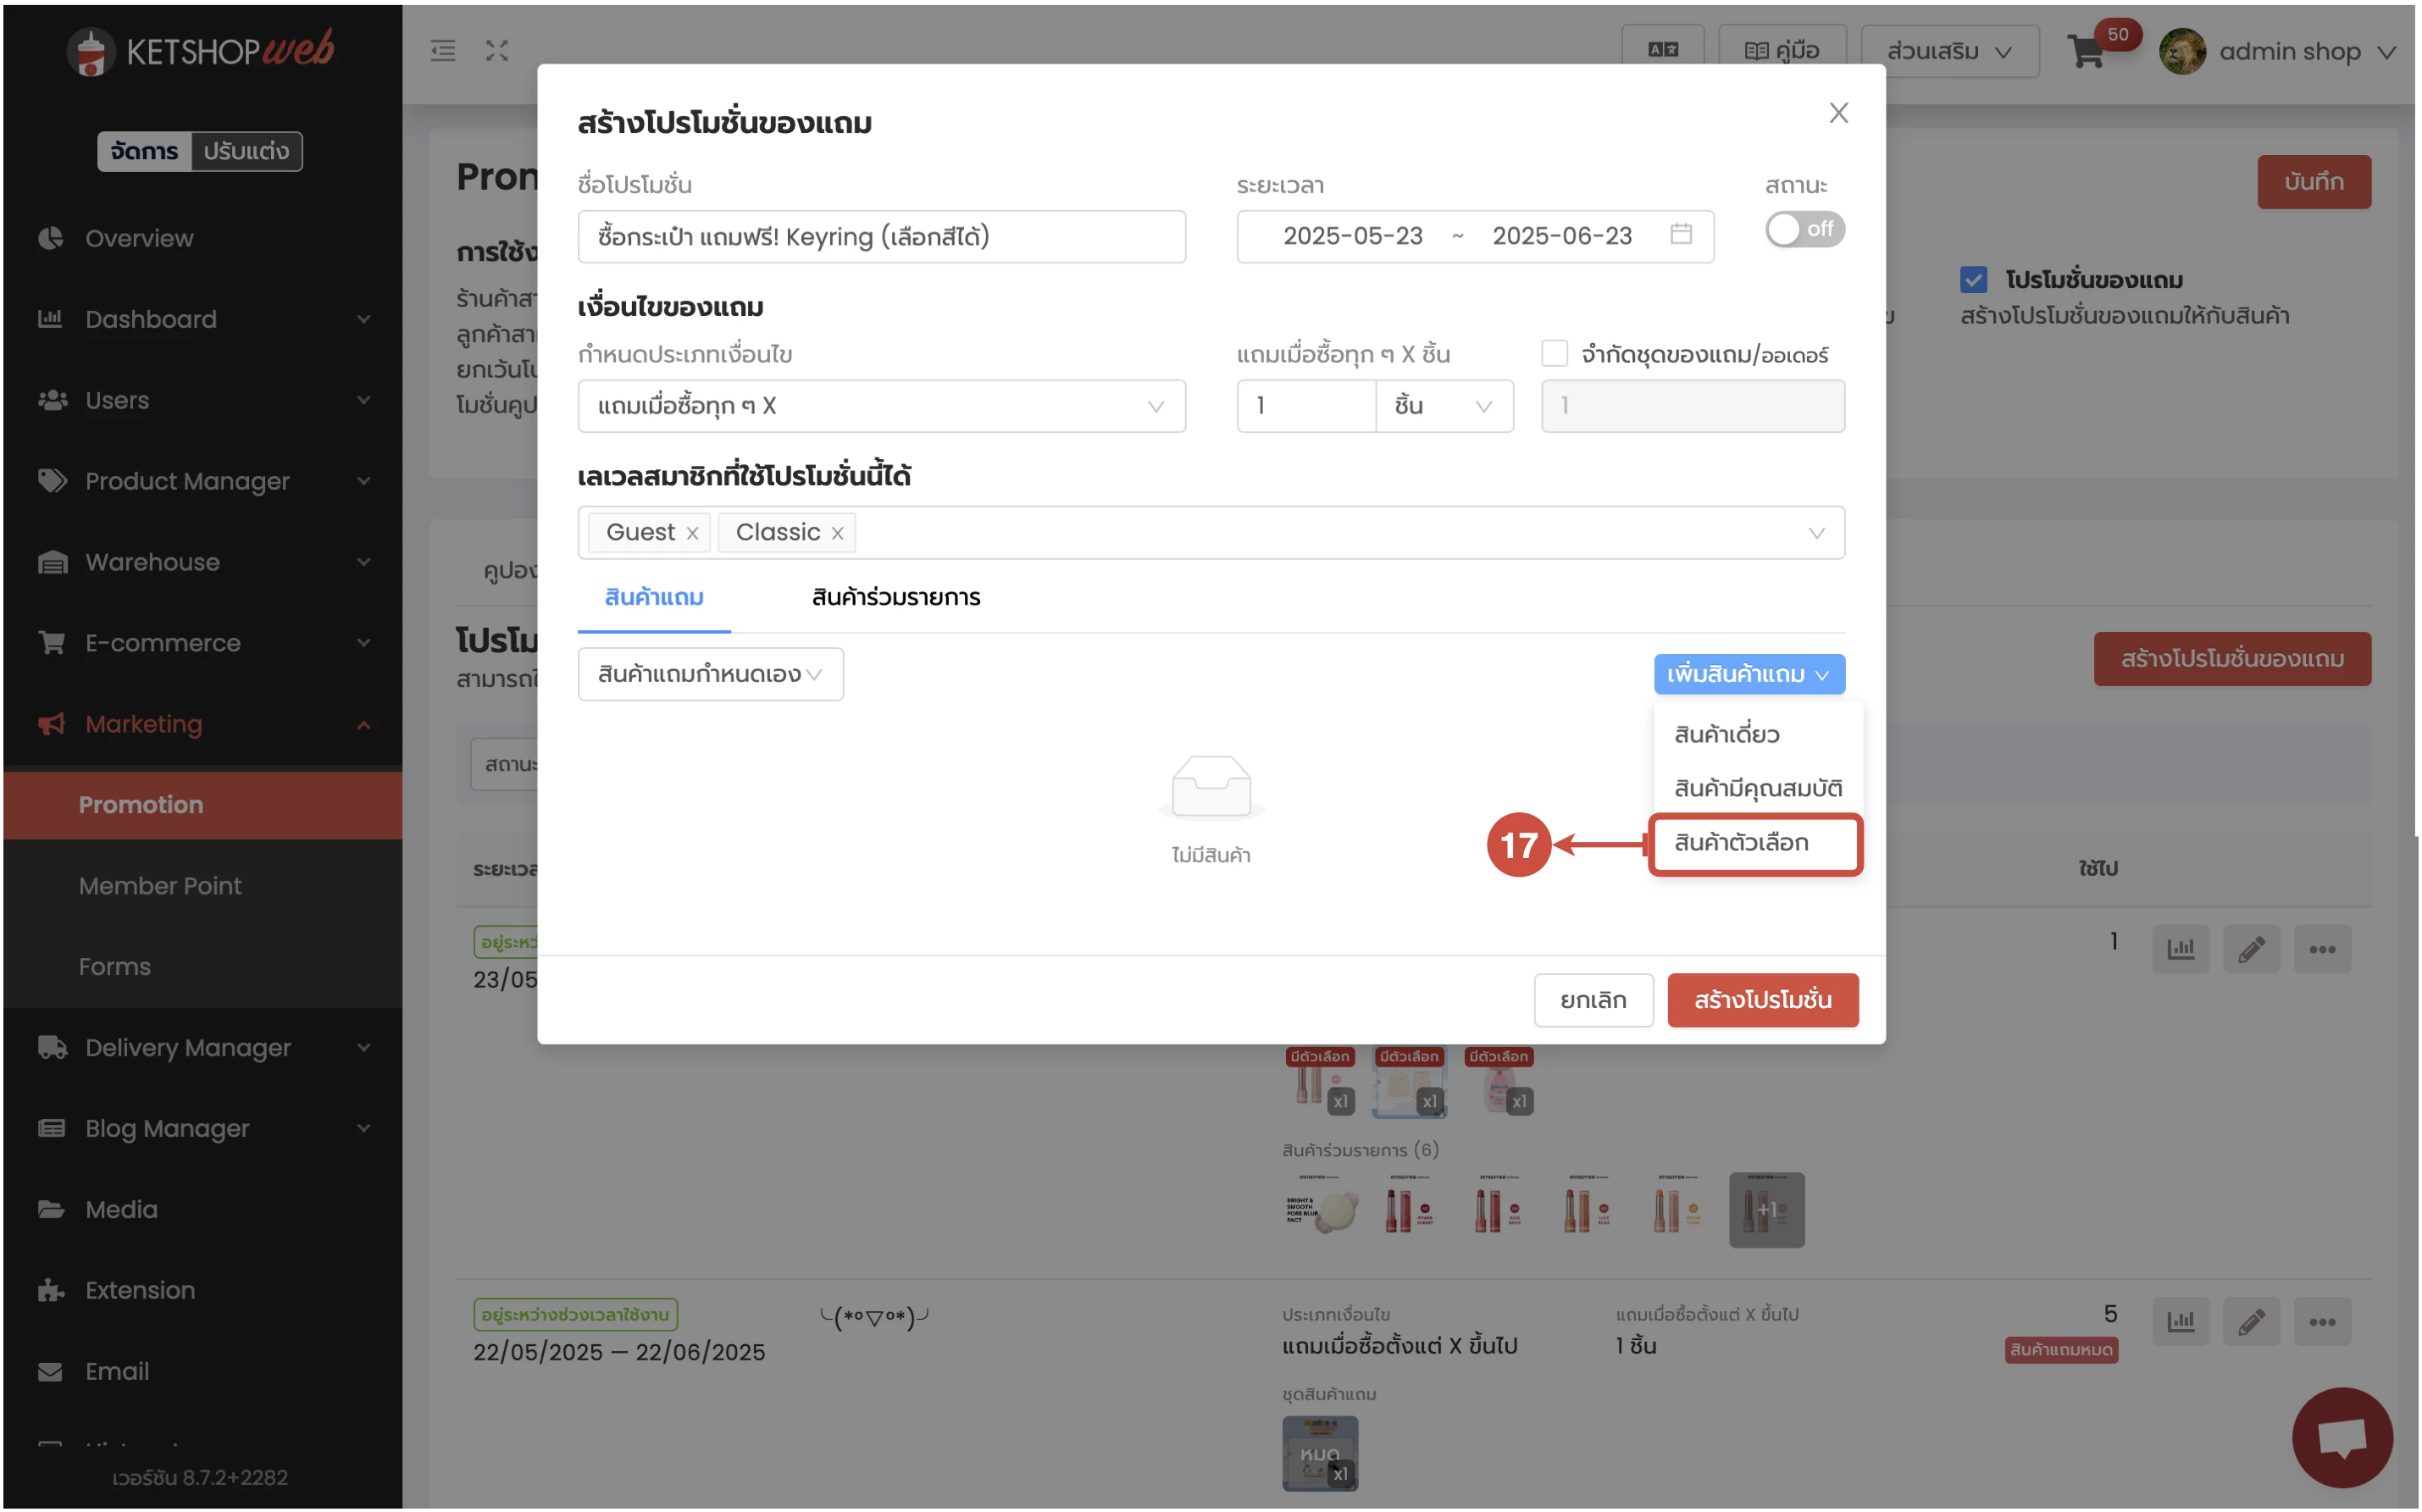Remove the Classic member level tag
Image resolution: width=2422 pixels, height=1512 pixels.
point(838,534)
